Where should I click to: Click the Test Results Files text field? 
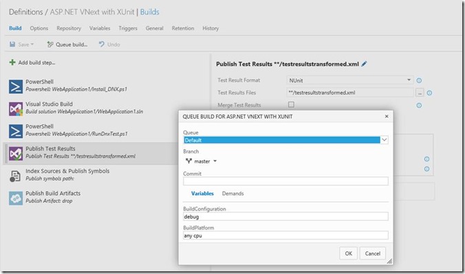350,93
